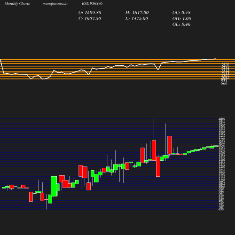
Task: Click the high value H: 1617.00
Action: [137, 13]
